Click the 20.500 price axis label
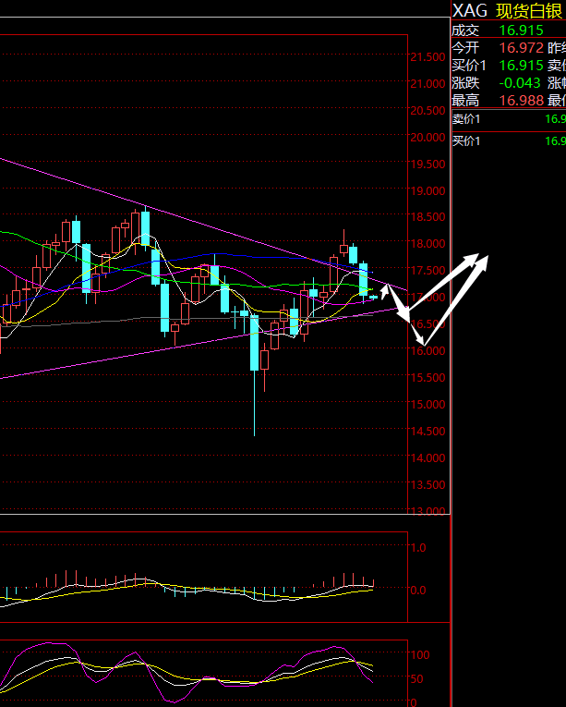Screen dimensions: 566x707 point(428,111)
